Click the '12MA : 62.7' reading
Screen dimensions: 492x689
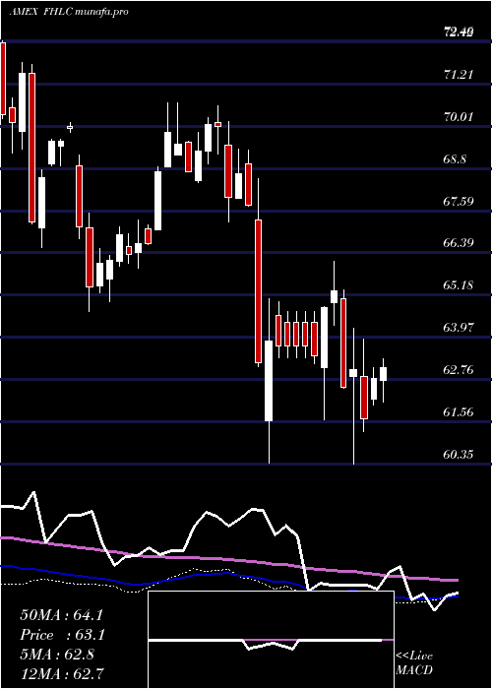pos(62,673)
